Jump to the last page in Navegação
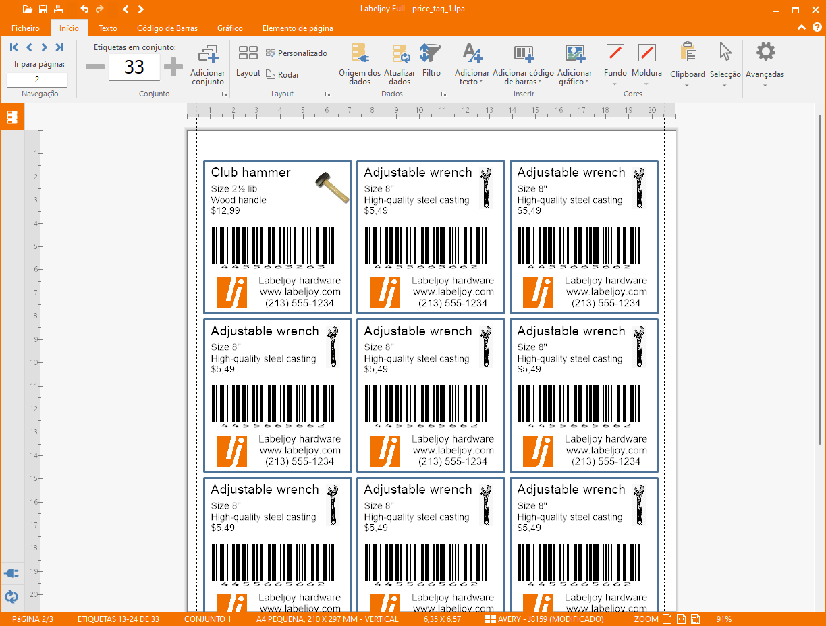Screen dimensions: 826x626 [59, 47]
